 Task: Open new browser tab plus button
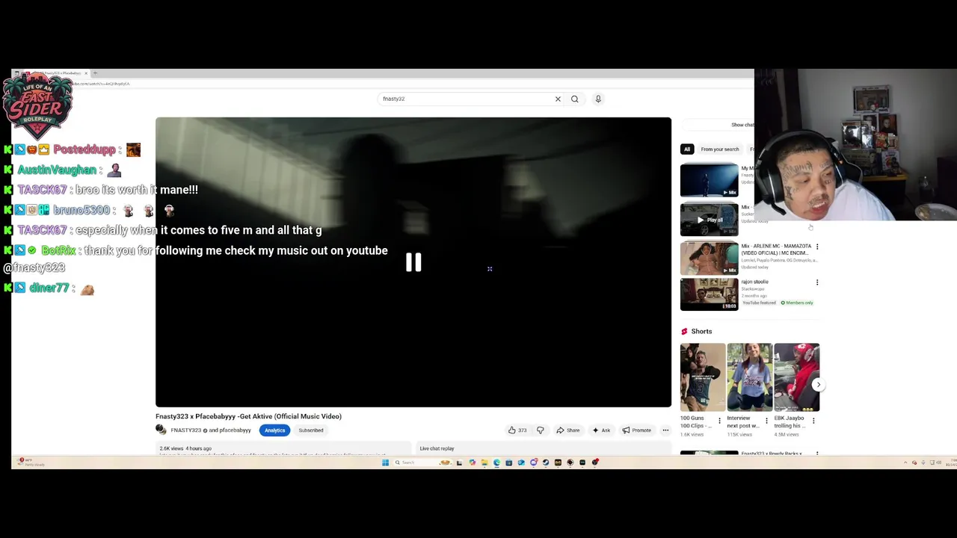coord(95,73)
